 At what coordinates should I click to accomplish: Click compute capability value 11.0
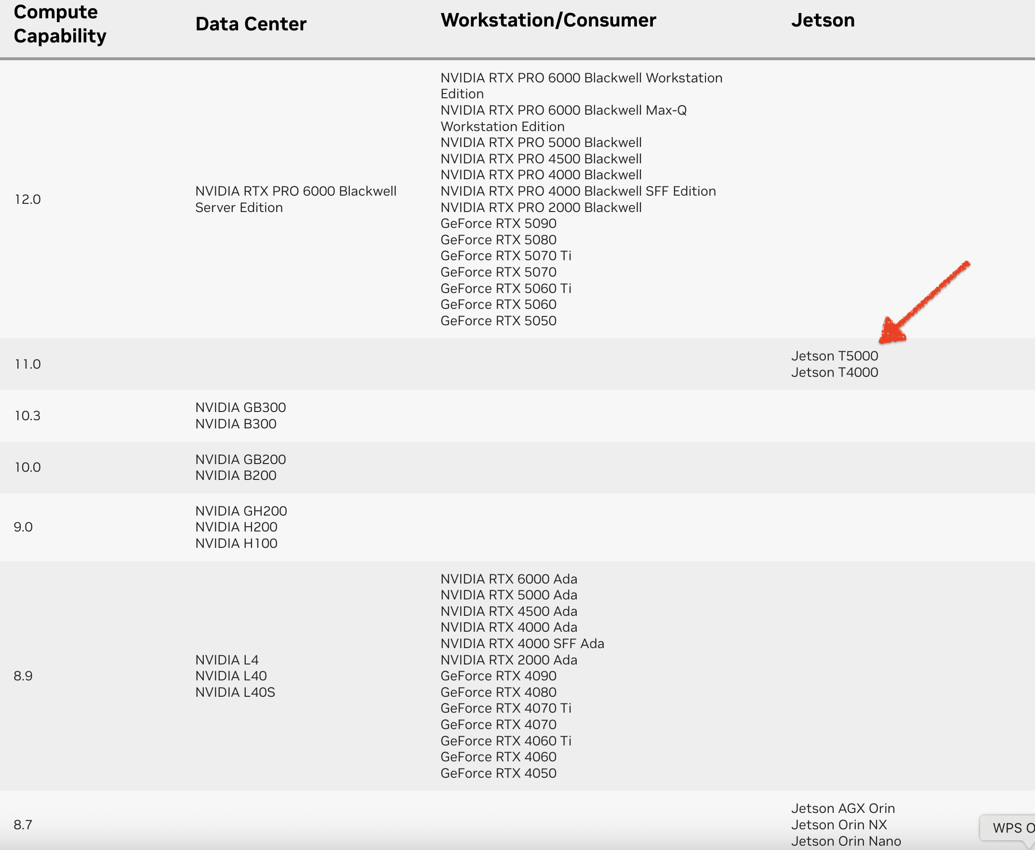pos(27,364)
